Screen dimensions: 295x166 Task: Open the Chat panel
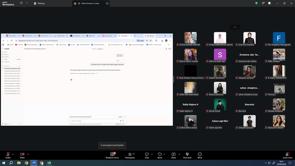(147, 155)
